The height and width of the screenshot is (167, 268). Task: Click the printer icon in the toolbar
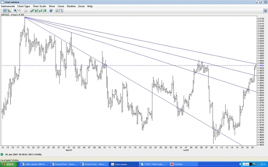(x=57, y=11)
